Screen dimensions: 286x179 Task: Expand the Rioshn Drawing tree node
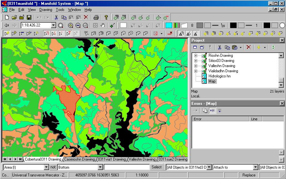pos(196,55)
